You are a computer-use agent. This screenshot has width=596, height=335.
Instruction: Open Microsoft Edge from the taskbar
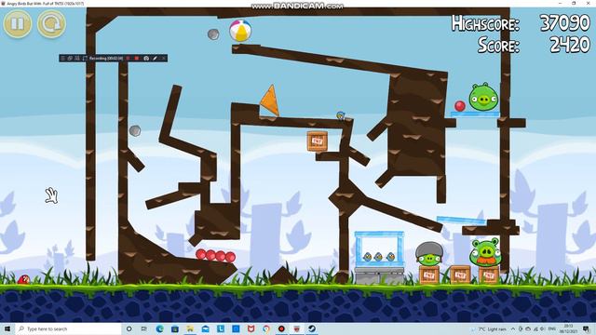(159, 328)
